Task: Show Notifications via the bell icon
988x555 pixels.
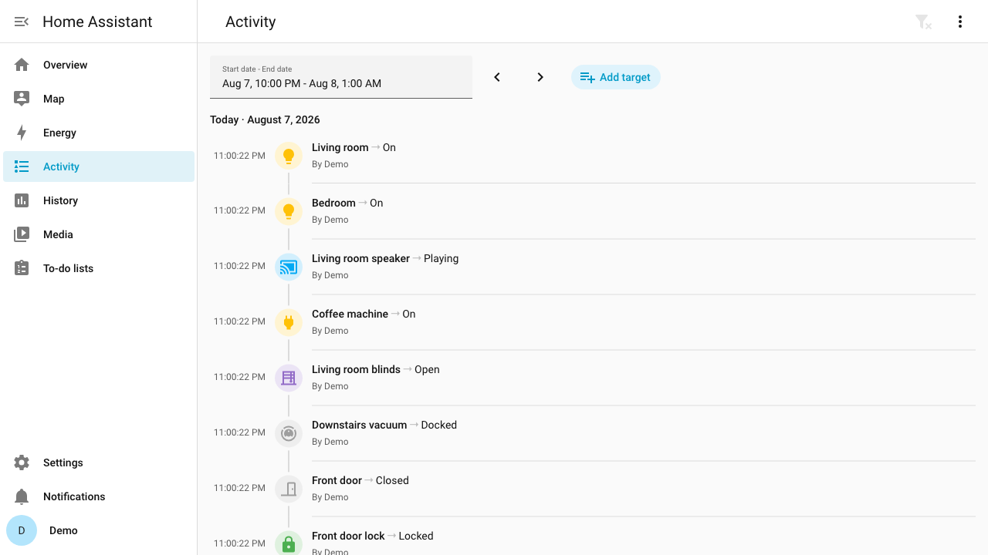Action: click(22, 496)
